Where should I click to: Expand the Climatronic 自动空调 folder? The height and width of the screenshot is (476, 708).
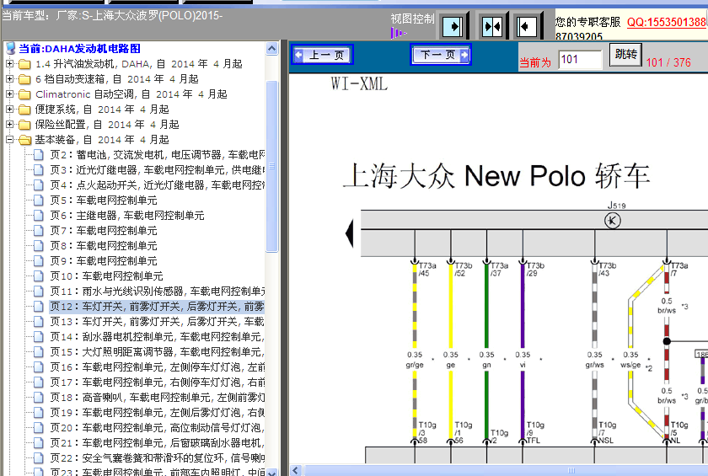coord(9,94)
